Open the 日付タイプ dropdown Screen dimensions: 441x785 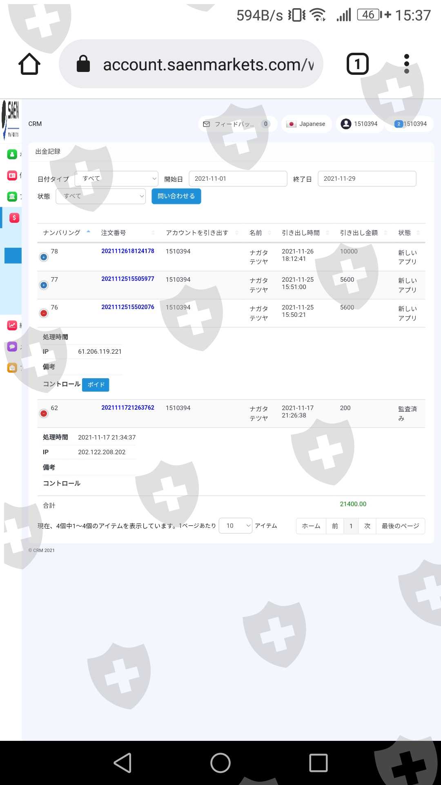click(116, 179)
